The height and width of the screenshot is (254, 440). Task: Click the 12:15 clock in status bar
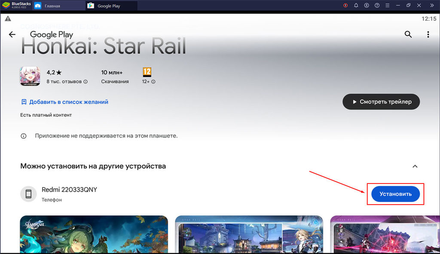click(x=429, y=18)
